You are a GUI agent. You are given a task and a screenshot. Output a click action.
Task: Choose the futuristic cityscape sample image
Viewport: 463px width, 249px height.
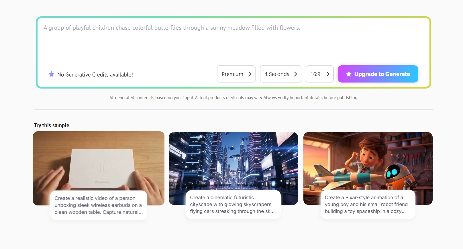click(233, 160)
